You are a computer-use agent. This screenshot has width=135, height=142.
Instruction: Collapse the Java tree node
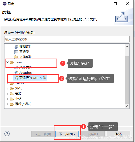pos(8,62)
